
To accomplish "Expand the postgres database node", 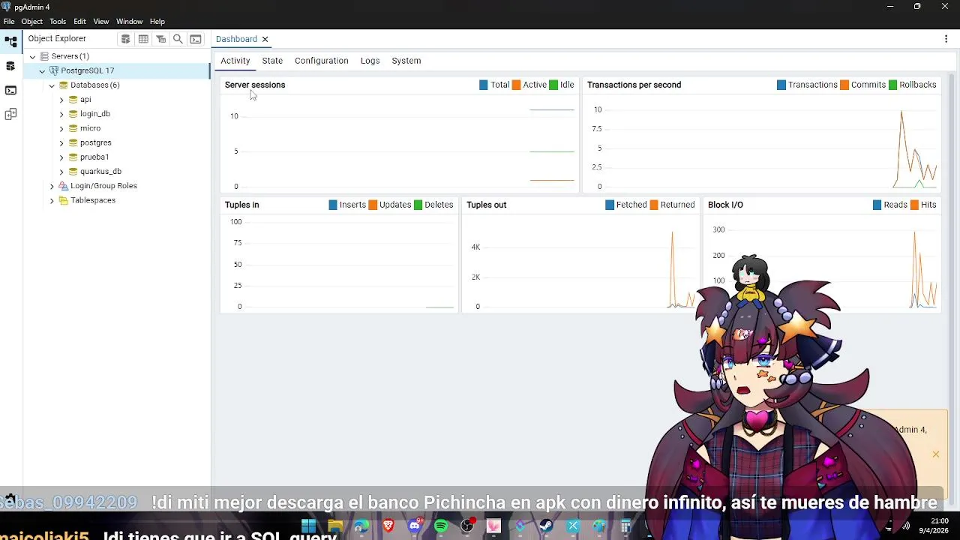I will pos(61,142).
